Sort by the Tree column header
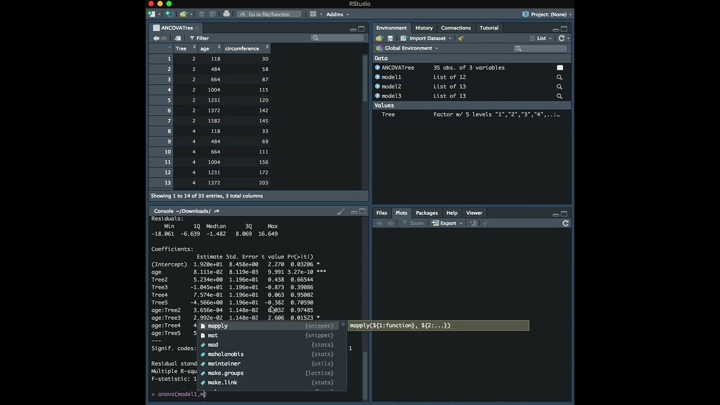This screenshot has height=405, width=720. tap(184, 48)
